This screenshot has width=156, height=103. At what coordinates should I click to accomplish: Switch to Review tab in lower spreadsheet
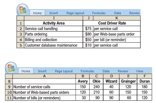123,71
